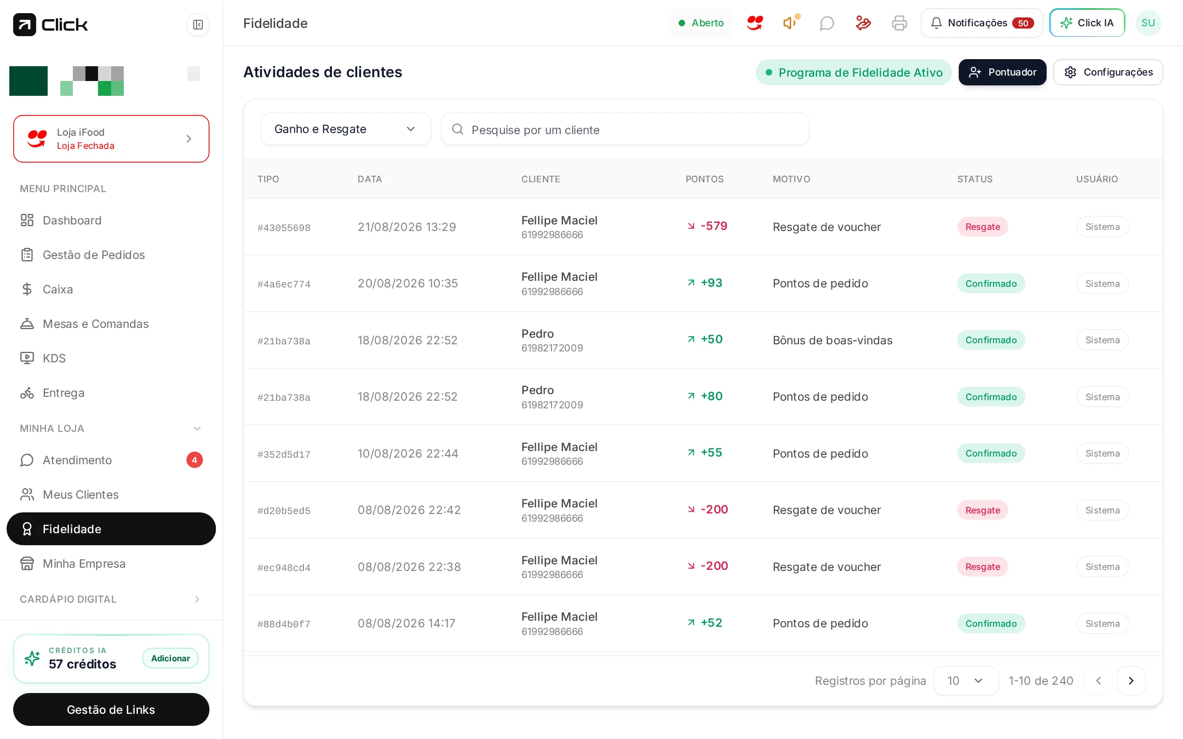
Task: Collapse the sidebar panel icon
Action: [x=198, y=25]
